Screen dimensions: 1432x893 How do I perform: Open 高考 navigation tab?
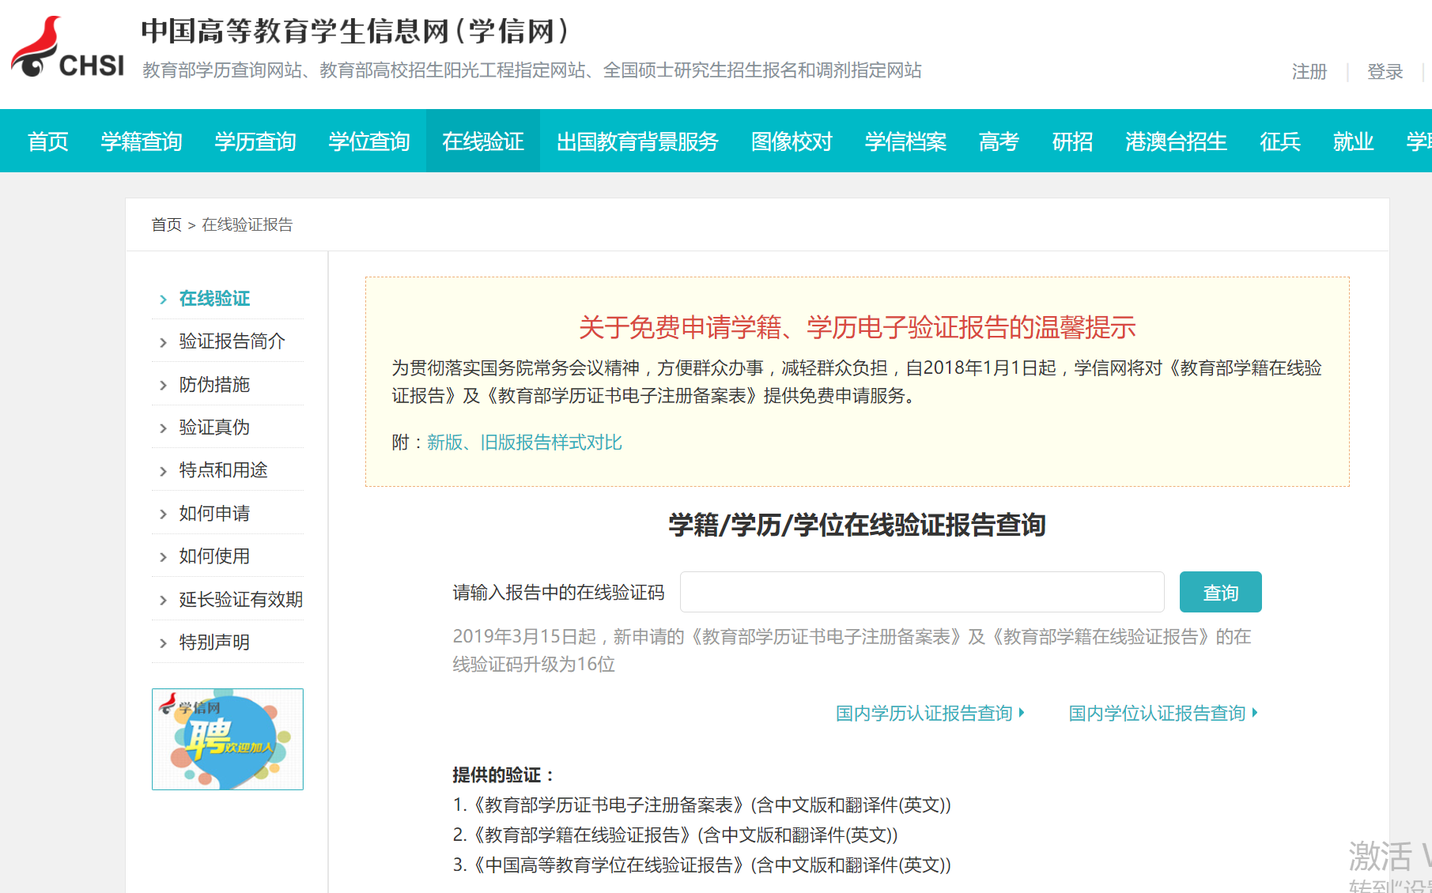point(999,141)
